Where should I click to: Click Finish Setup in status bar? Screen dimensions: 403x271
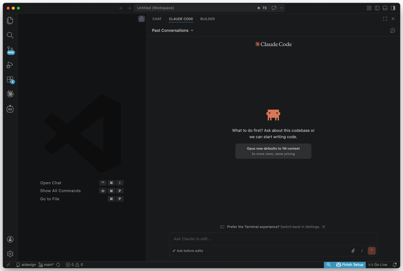point(350,265)
